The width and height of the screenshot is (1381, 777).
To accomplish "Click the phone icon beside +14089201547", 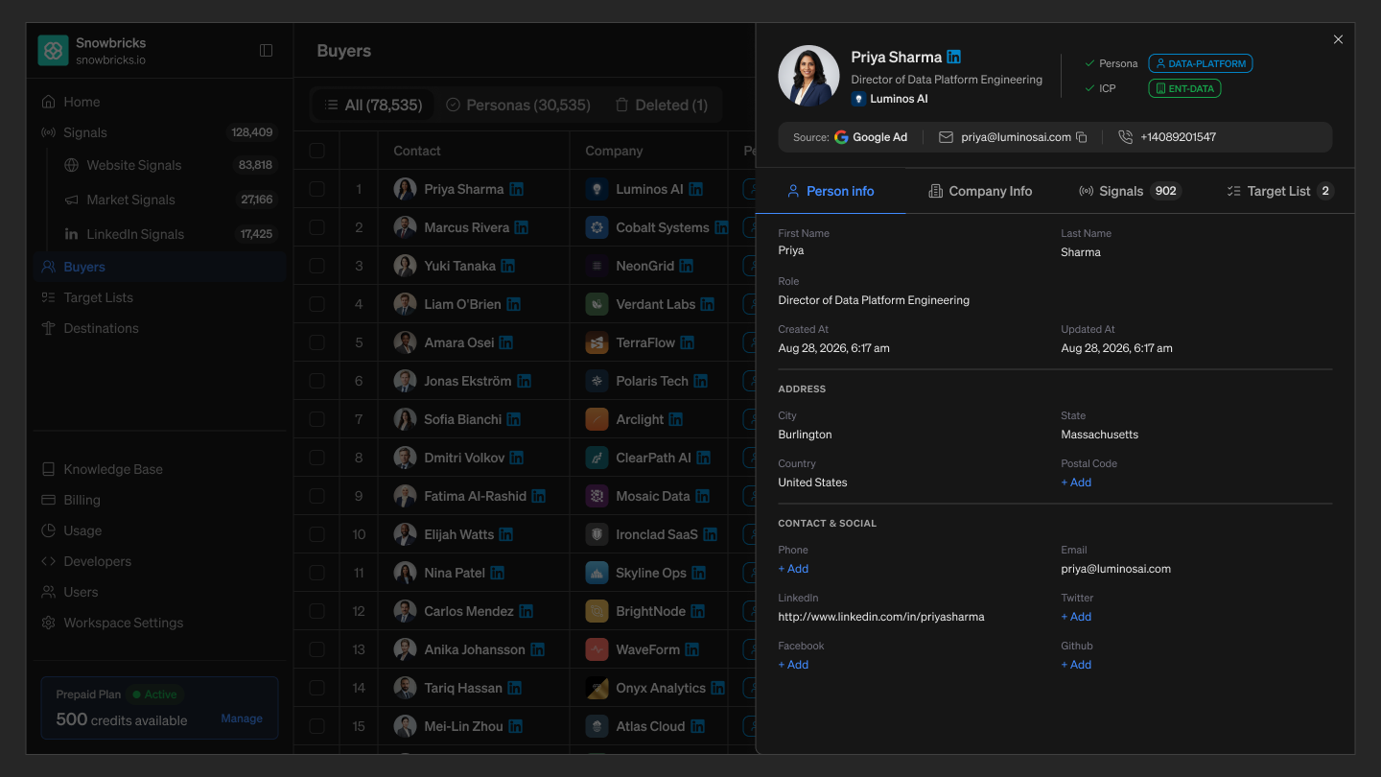I will (1126, 137).
